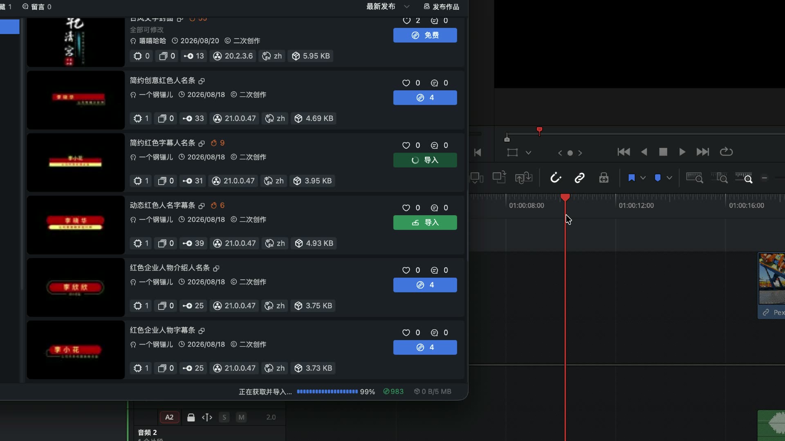Open comments icon for 动态红色人名字幕条
Image resolution: width=785 pixels, height=441 pixels.
[434, 208]
